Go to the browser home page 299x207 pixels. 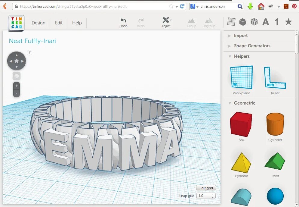(261, 6)
